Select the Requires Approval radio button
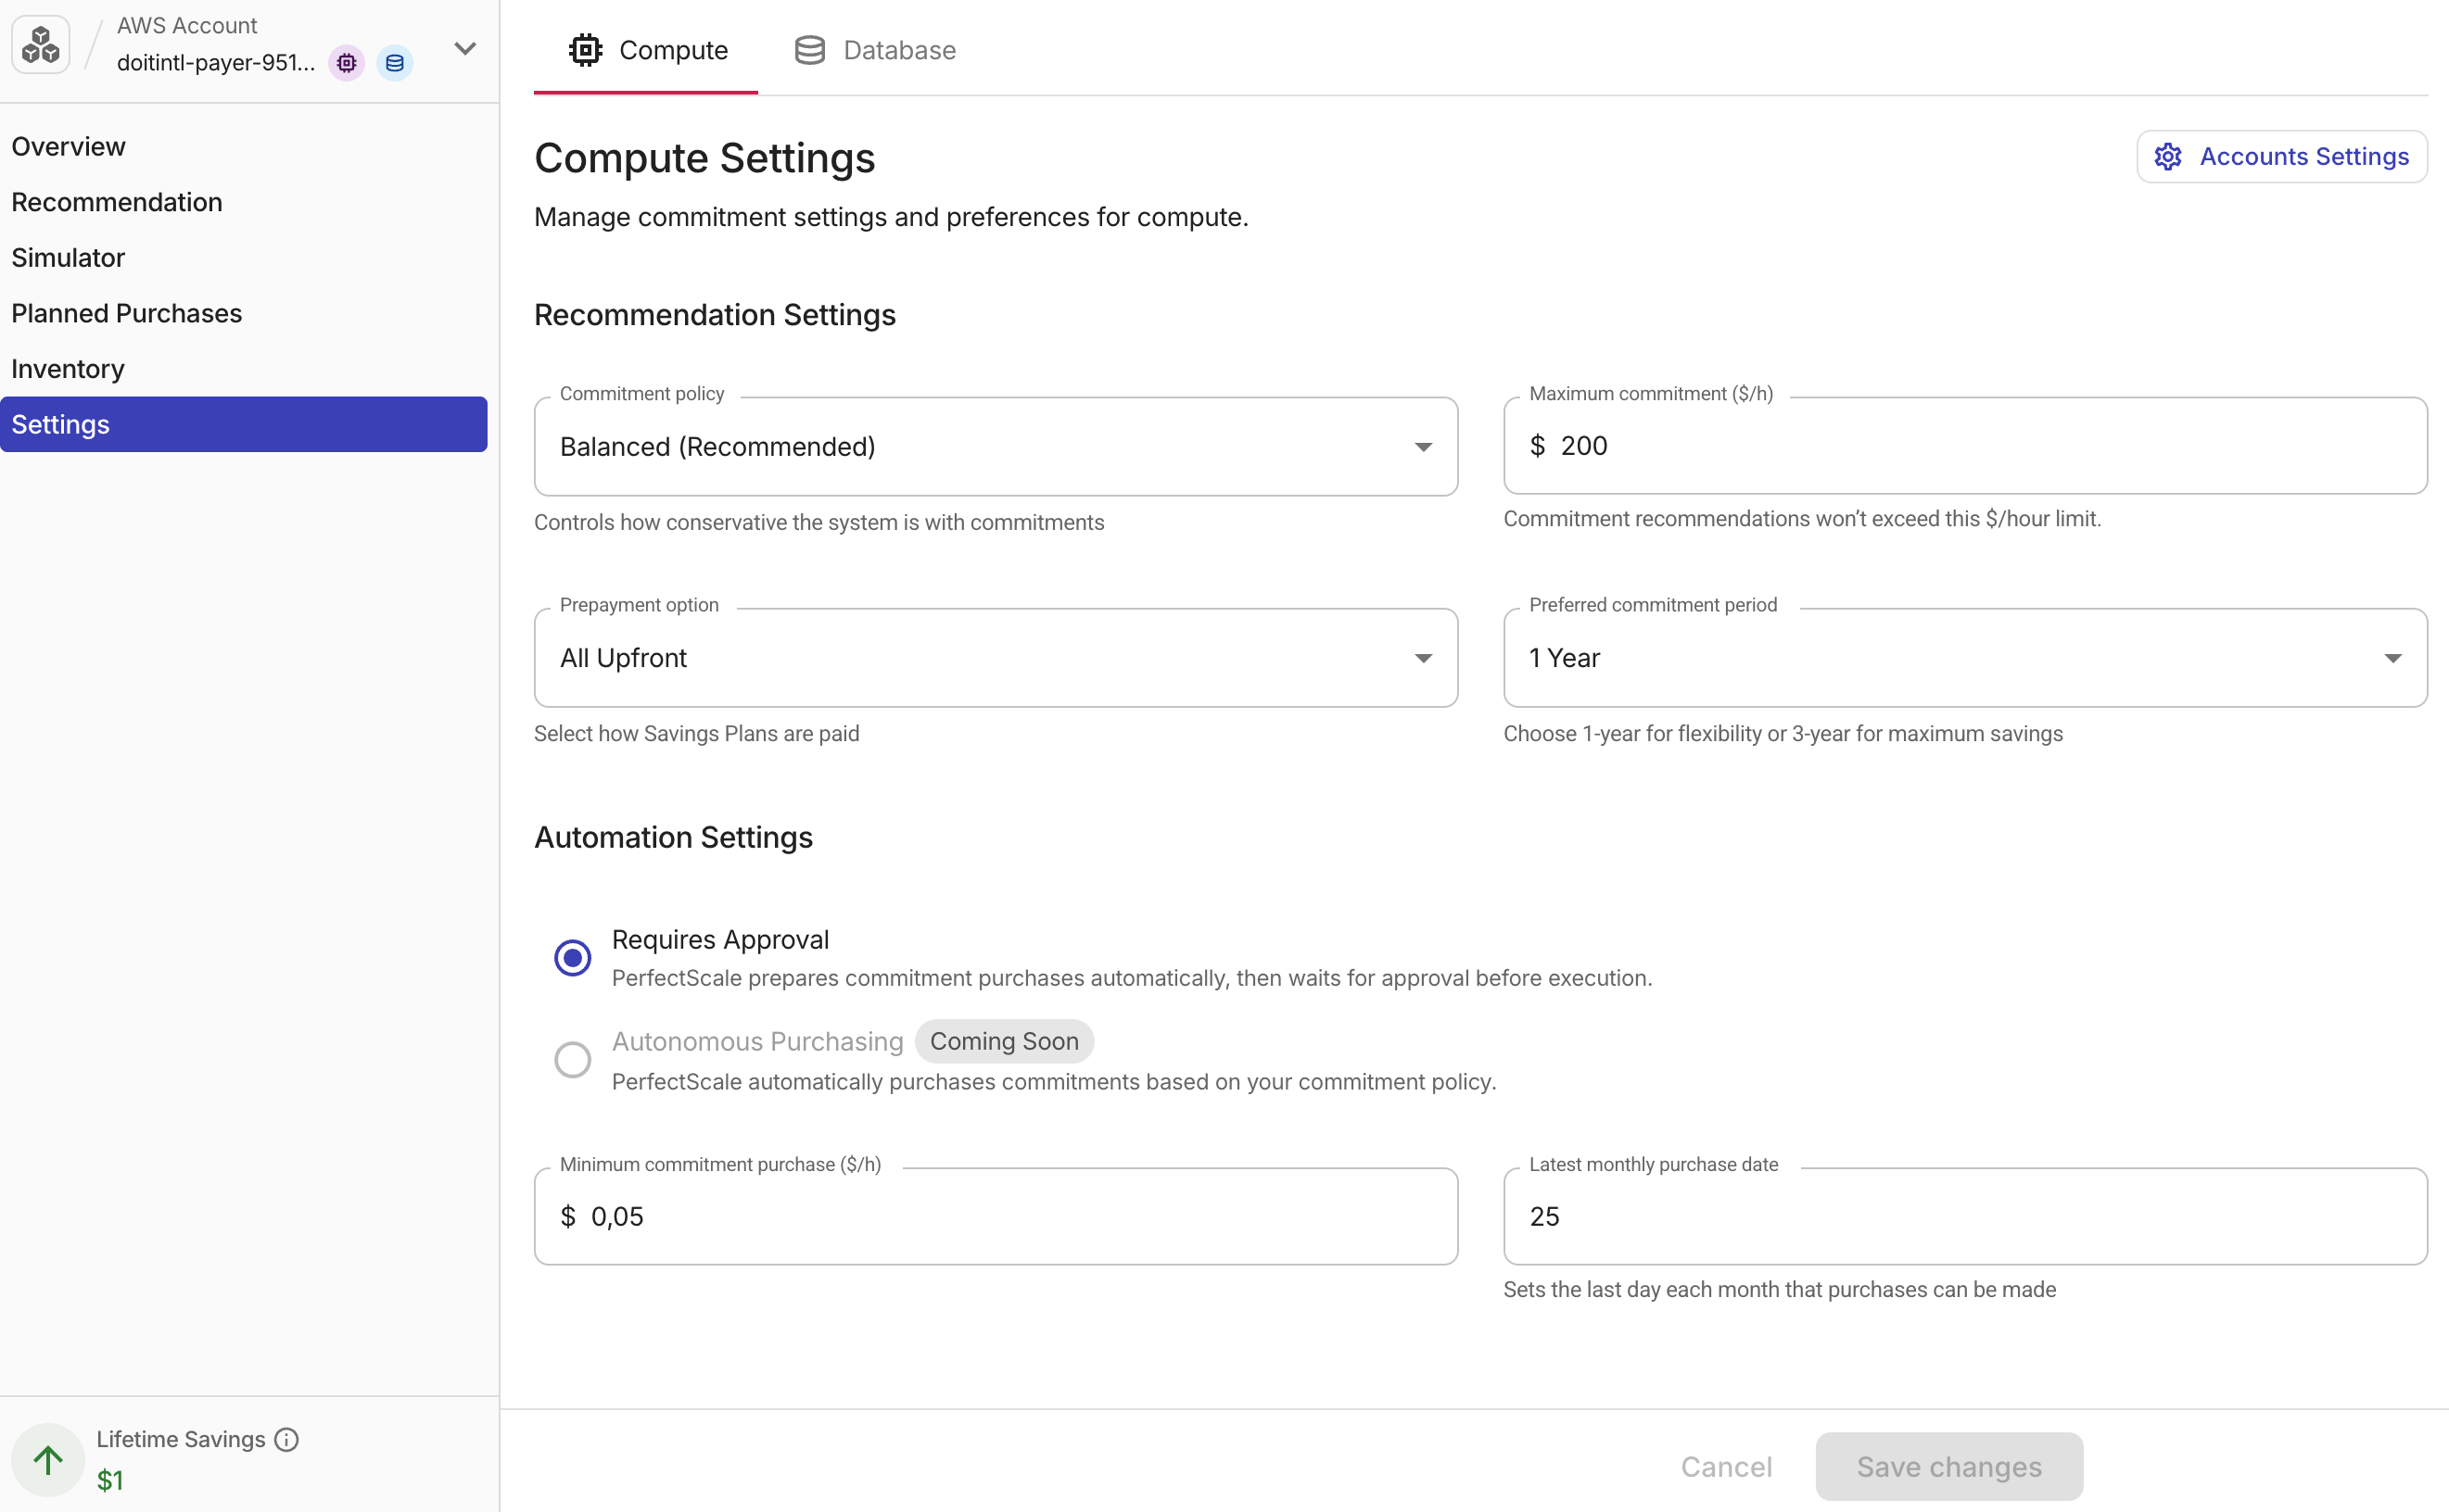 572,958
